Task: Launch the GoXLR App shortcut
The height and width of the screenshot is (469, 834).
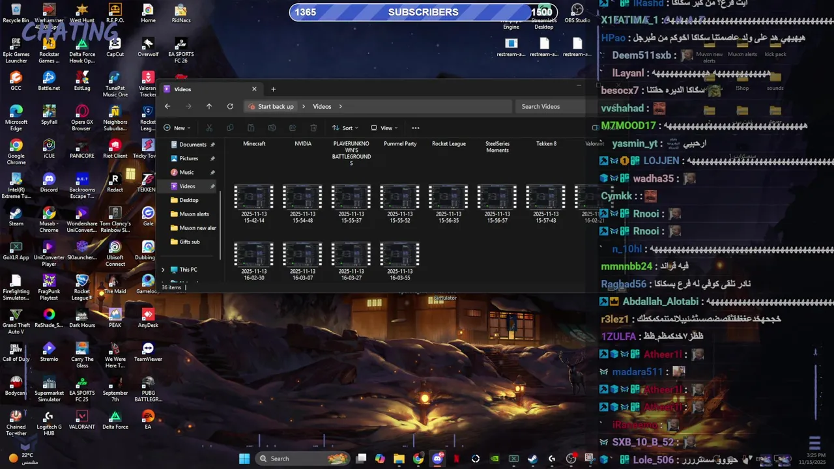Action: [x=16, y=250]
